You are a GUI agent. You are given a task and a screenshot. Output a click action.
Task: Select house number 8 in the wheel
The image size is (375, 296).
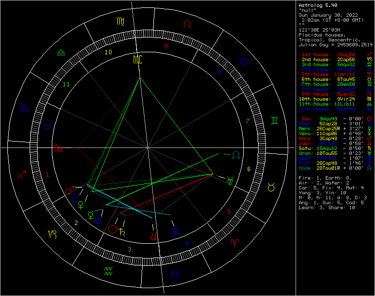pyautogui.click(x=219, y=73)
